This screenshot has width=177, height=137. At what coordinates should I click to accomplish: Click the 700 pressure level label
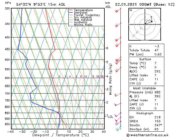coord(8,94)
